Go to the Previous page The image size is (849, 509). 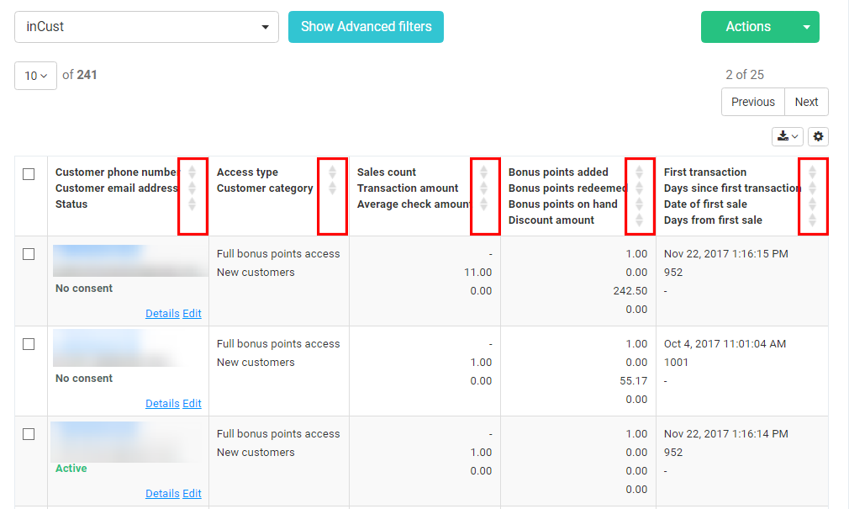tap(752, 102)
